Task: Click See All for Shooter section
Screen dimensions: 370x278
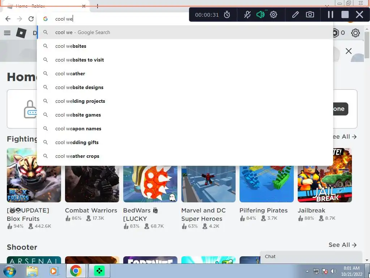Action: pos(343,245)
